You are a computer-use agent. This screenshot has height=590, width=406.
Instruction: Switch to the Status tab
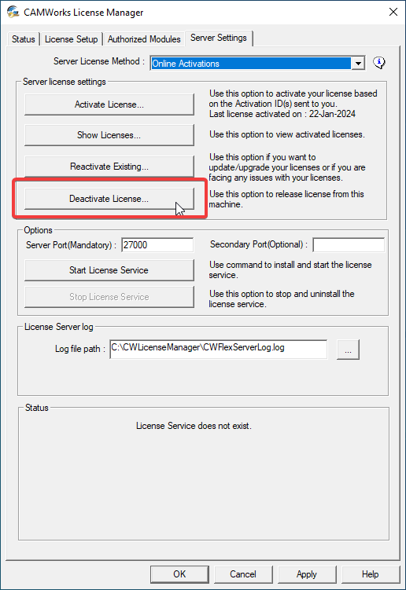point(24,39)
